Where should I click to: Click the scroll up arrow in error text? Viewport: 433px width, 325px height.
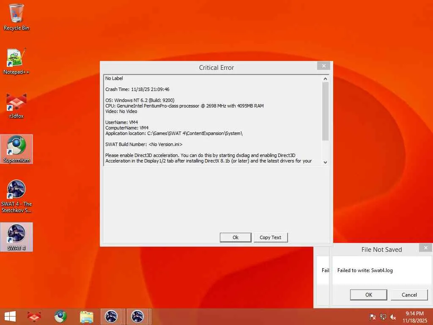point(325,79)
